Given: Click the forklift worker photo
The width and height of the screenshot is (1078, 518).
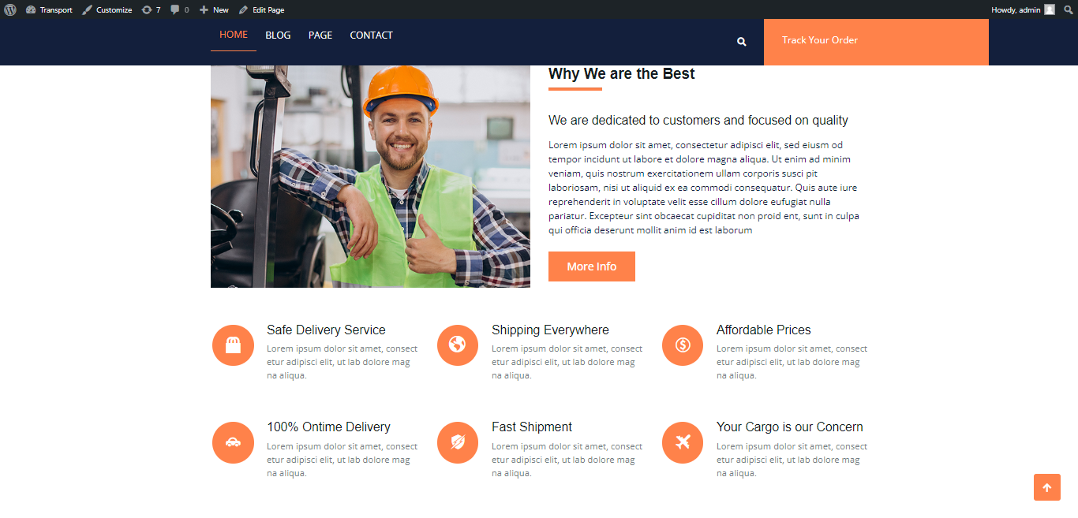Looking at the screenshot, I should (370, 177).
